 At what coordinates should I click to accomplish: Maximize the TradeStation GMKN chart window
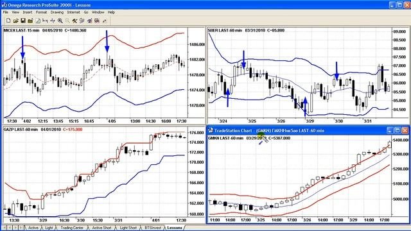pyautogui.click(x=398, y=130)
